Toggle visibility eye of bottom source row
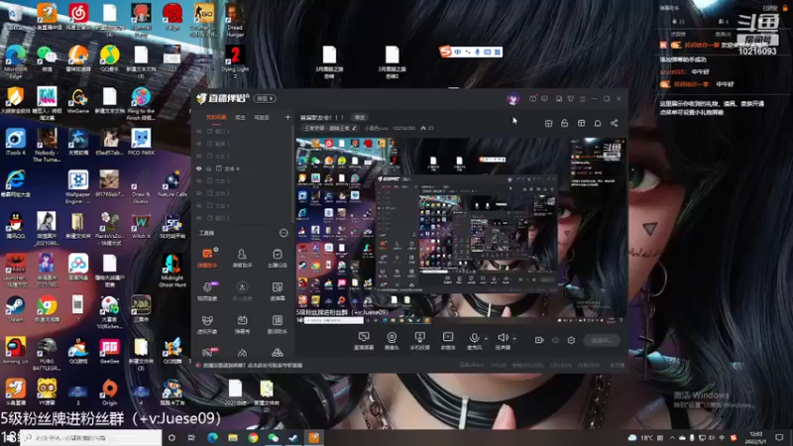This screenshot has width=793, height=446. [x=199, y=218]
